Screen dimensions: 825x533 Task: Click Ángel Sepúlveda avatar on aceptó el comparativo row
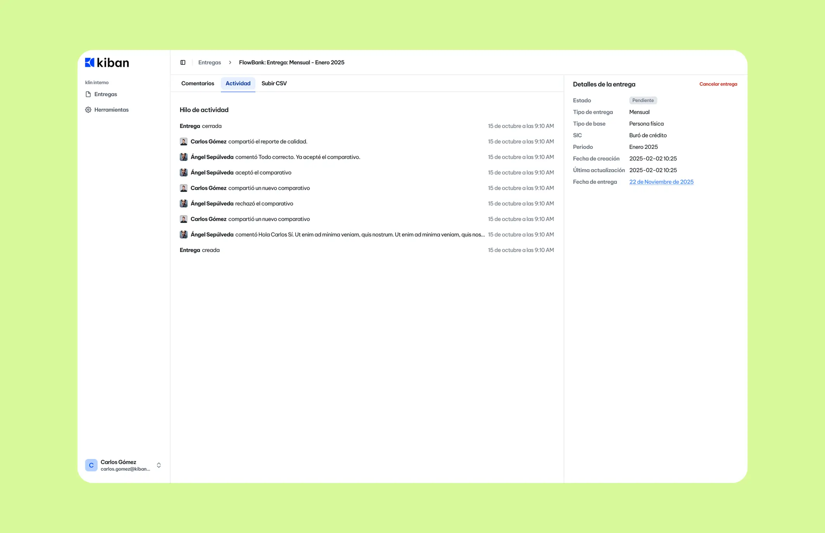183,172
